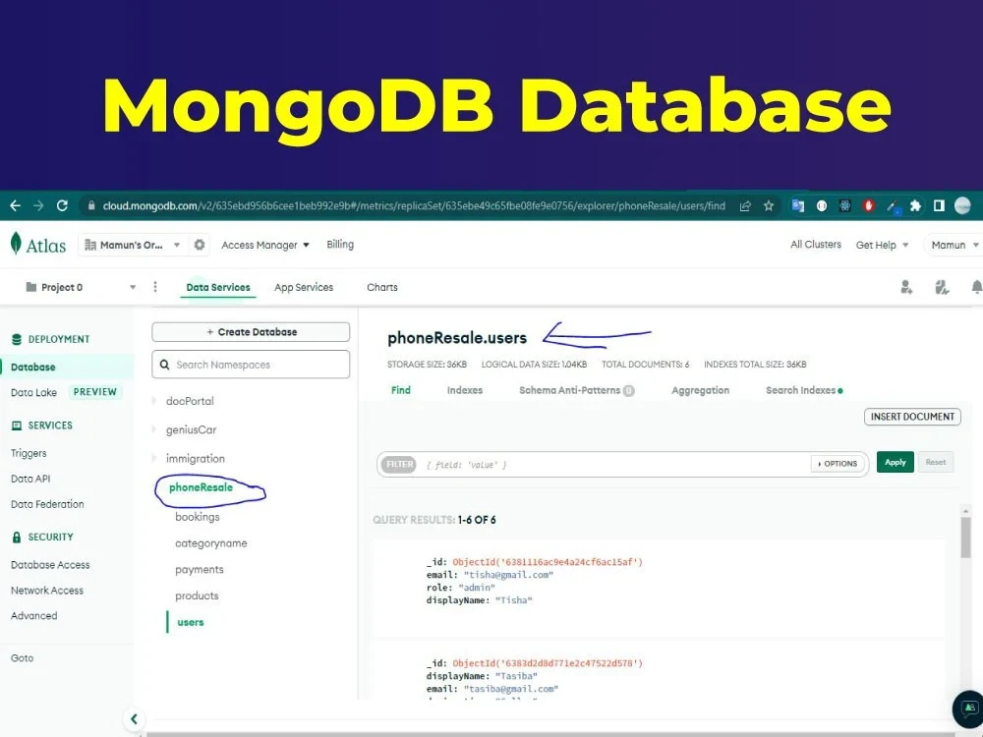
Task: Open the Mamun user account menu
Action: pos(954,245)
